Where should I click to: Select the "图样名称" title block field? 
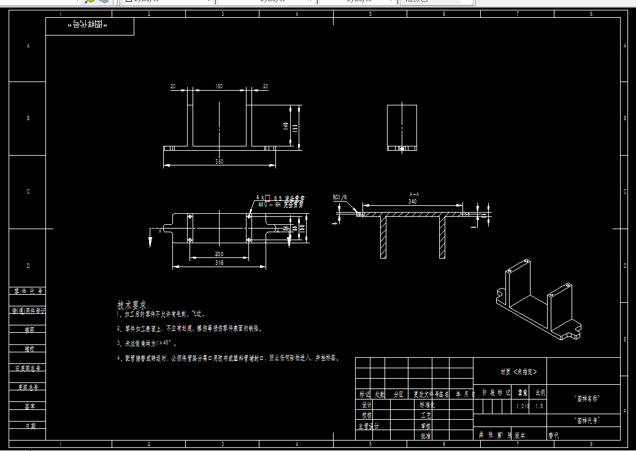click(x=587, y=399)
